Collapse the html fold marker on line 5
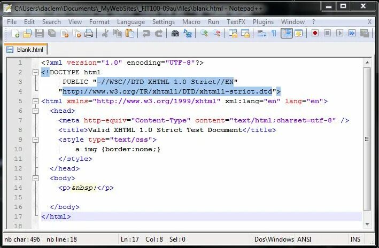The image size is (379, 248). 35,101
